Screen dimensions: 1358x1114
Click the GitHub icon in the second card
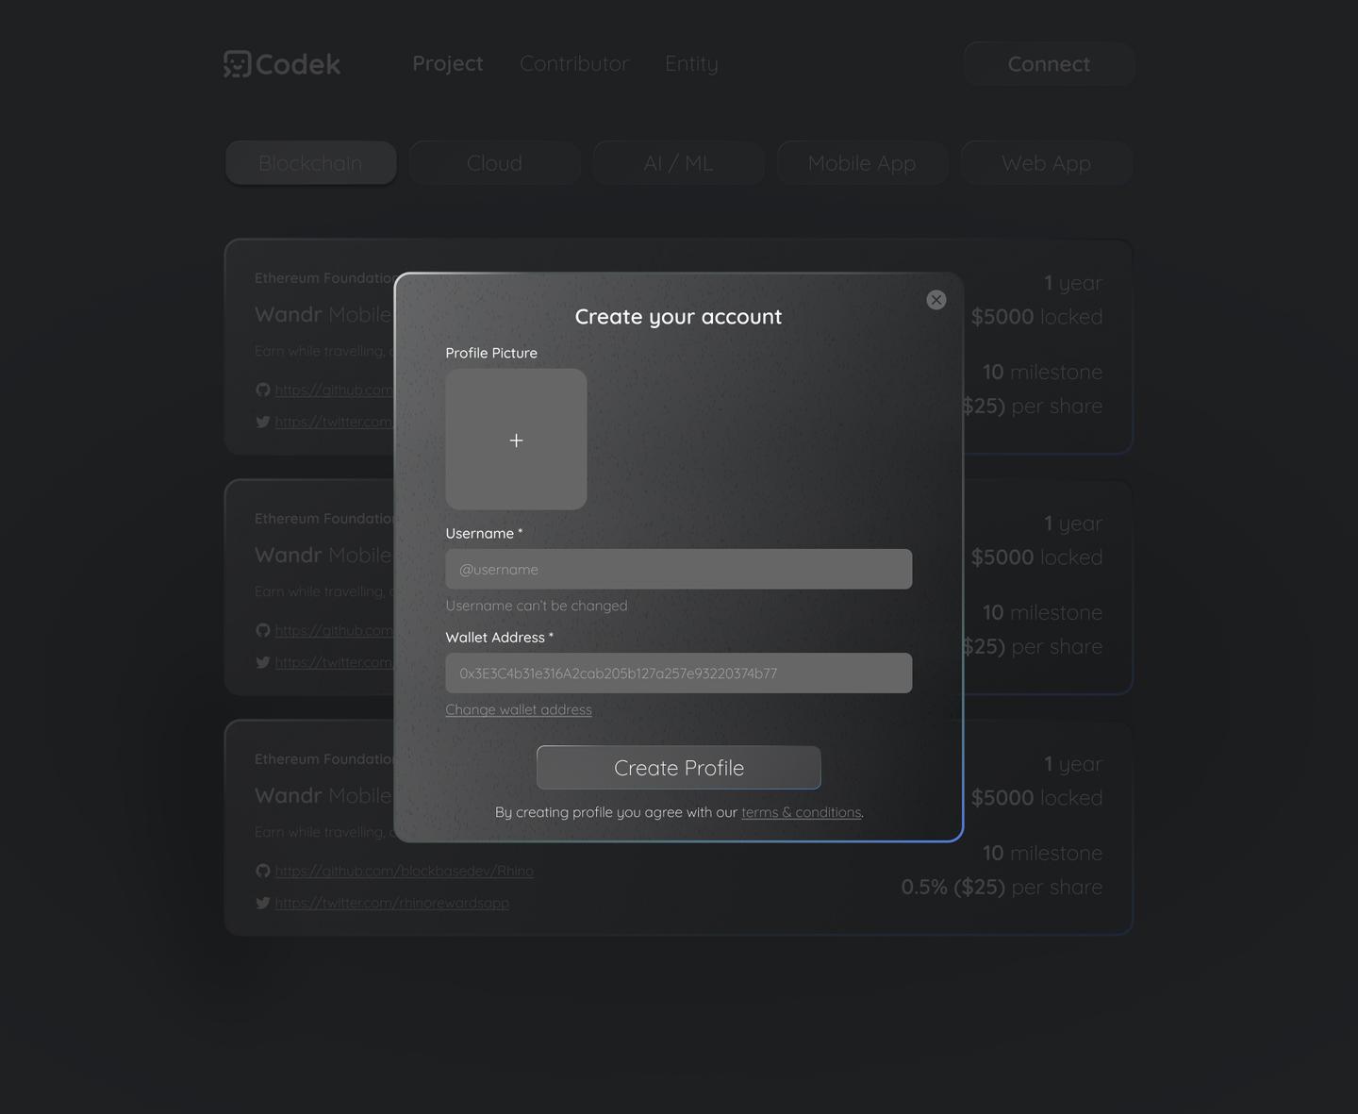[x=263, y=630]
